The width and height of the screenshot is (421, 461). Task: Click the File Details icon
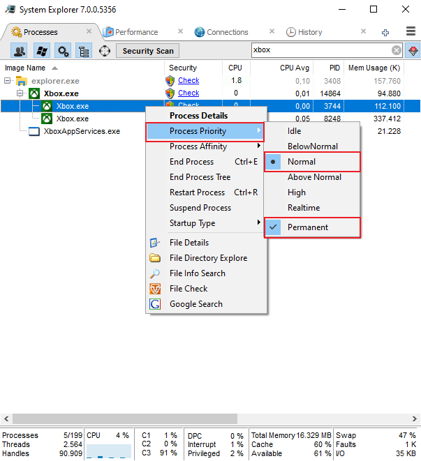pyautogui.click(x=155, y=243)
